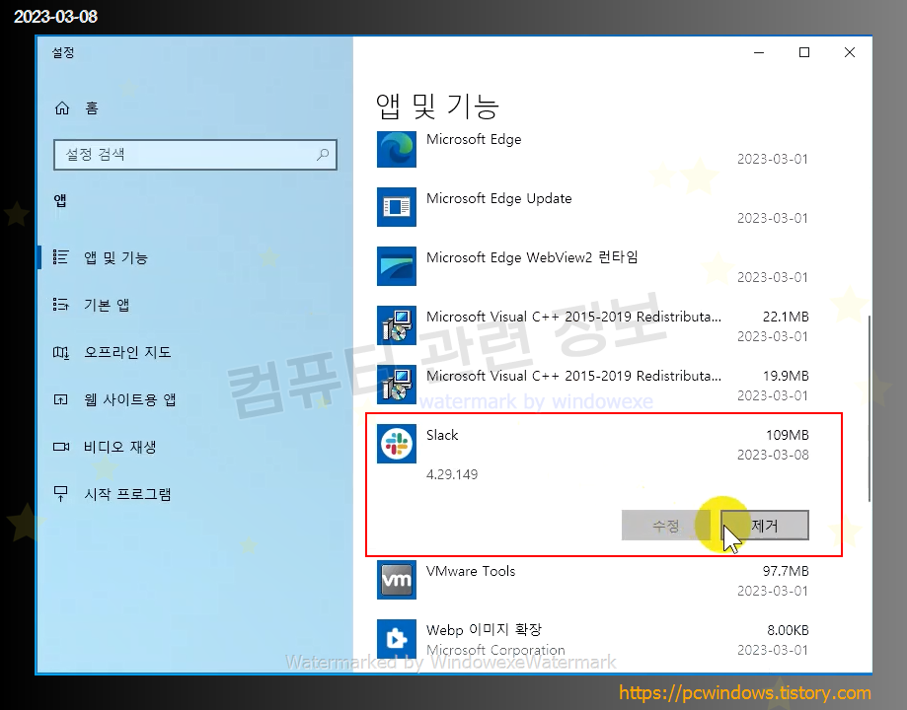Select Microsoft Edge Update entry text

(x=498, y=198)
